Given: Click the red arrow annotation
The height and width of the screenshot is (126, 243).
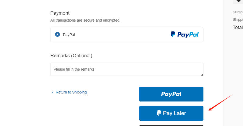Looking at the screenshot, I should (x=221, y=102).
